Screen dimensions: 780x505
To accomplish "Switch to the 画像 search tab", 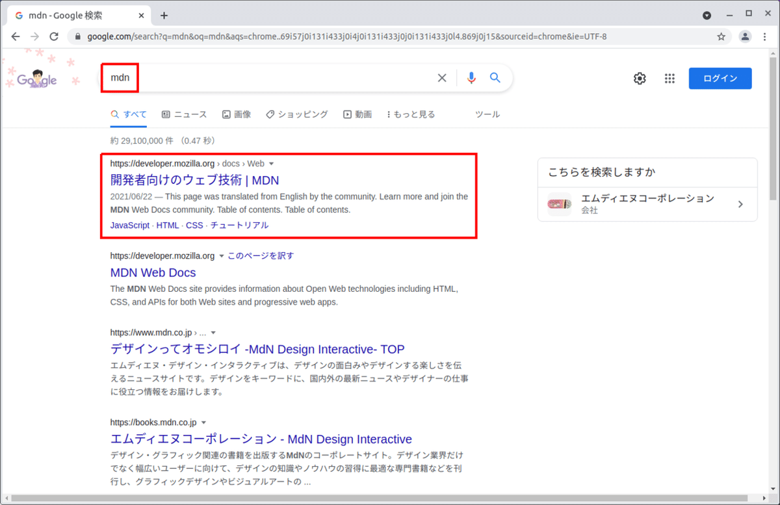I will tap(237, 114).
